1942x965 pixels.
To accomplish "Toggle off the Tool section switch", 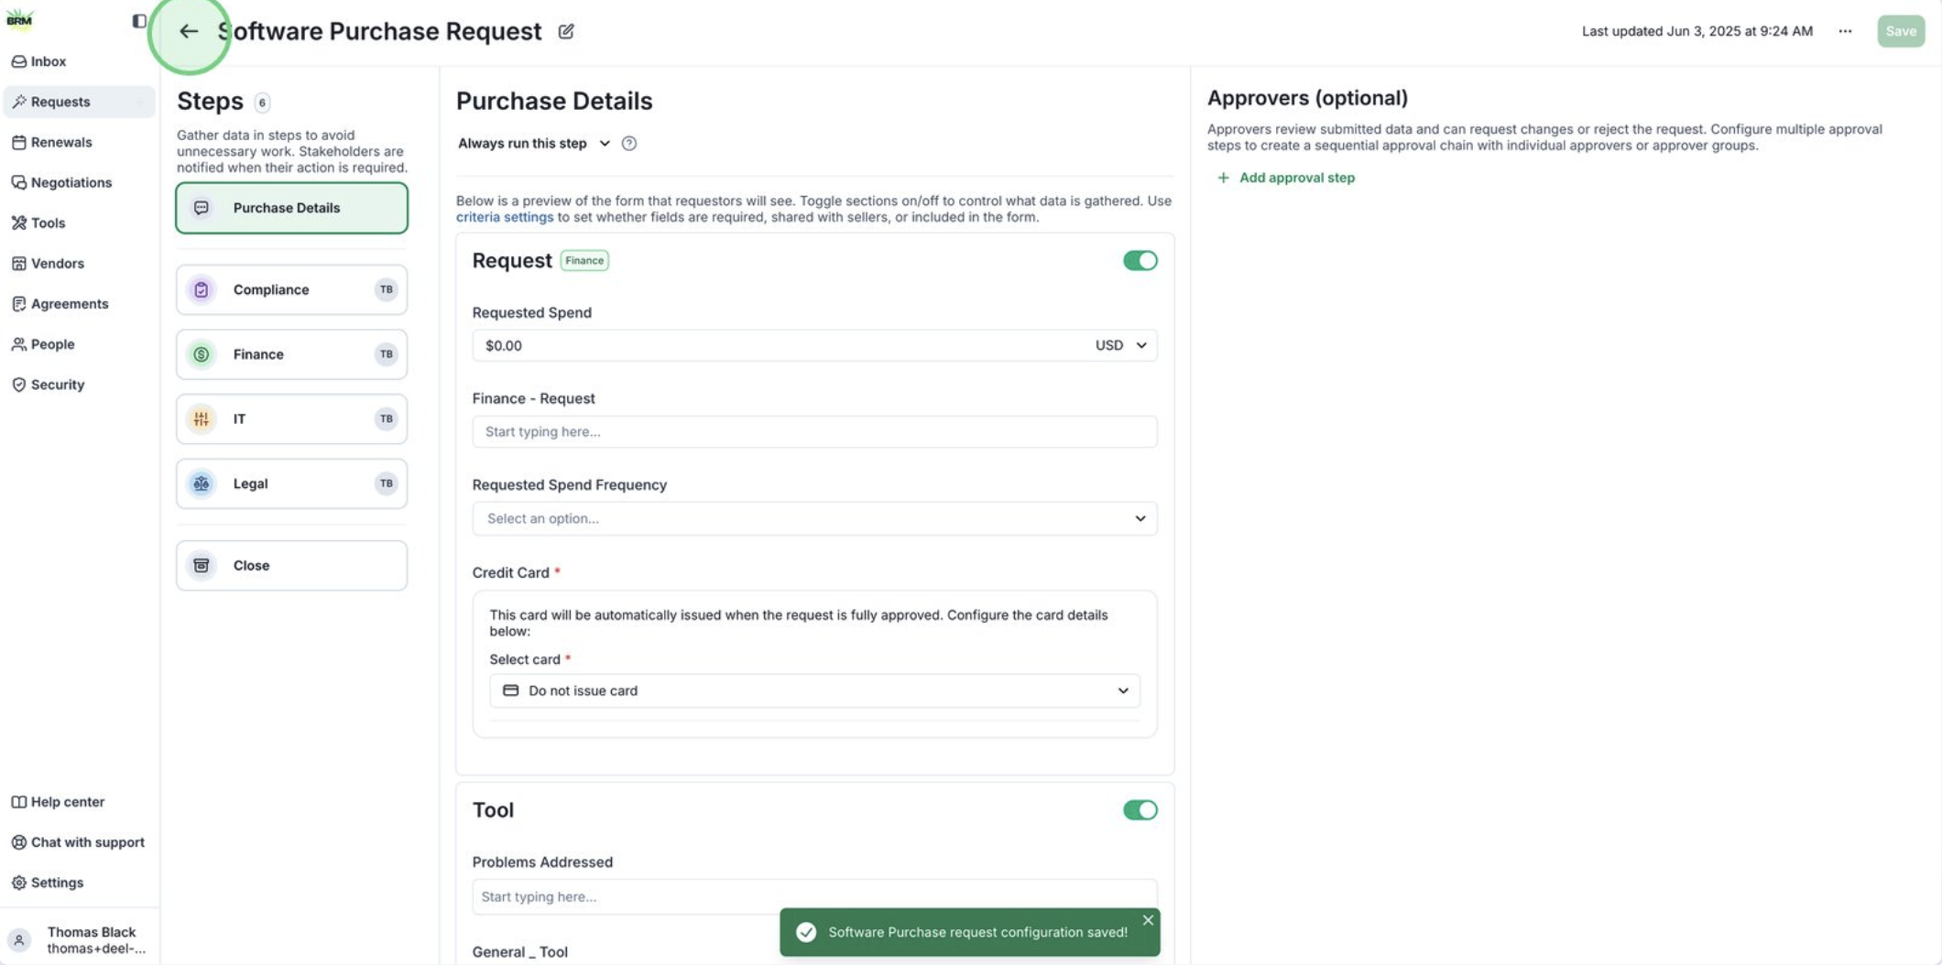I will (1140, 810).
